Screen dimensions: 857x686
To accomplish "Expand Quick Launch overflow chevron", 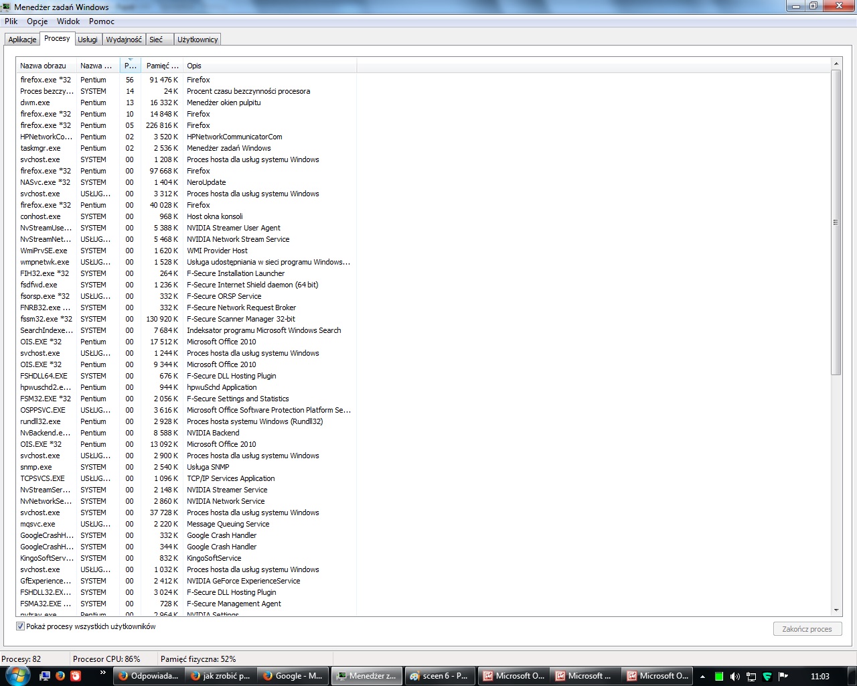I will pos(102,673).
